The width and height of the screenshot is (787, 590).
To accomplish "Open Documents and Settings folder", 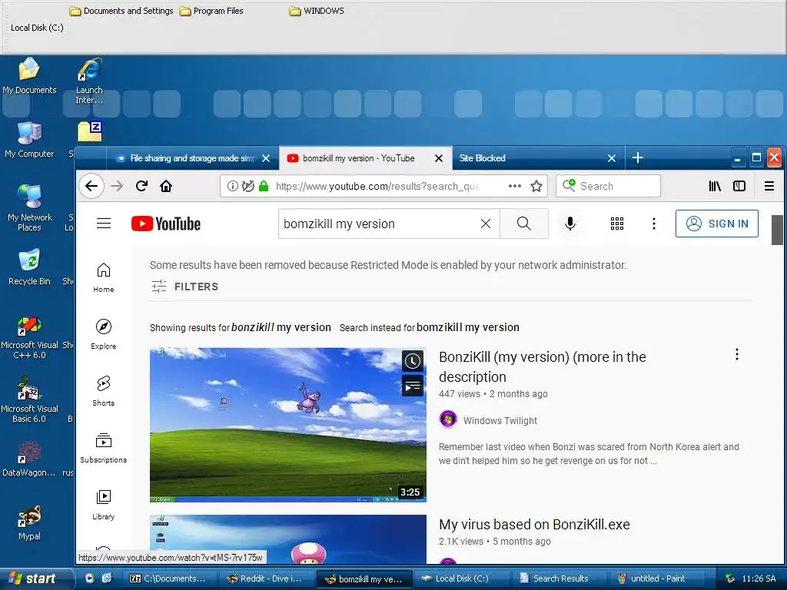I will (121, 11).
